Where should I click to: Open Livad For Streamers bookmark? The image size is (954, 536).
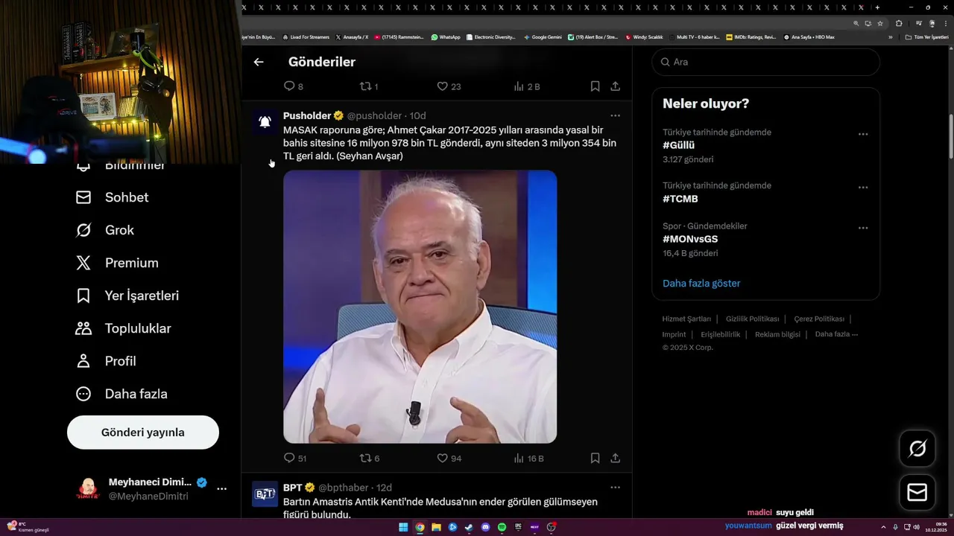(306, 37)
